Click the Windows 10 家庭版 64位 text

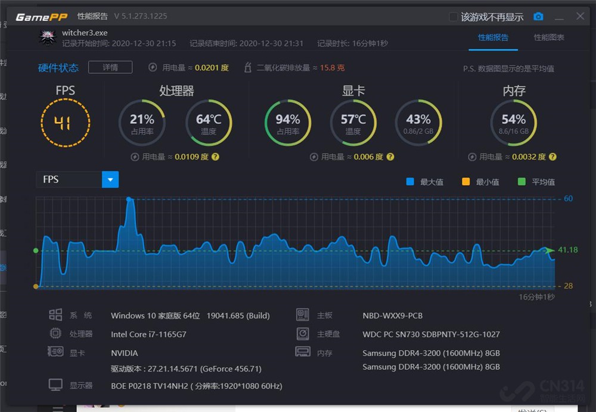pyautogui.click(x=156, y=316)
